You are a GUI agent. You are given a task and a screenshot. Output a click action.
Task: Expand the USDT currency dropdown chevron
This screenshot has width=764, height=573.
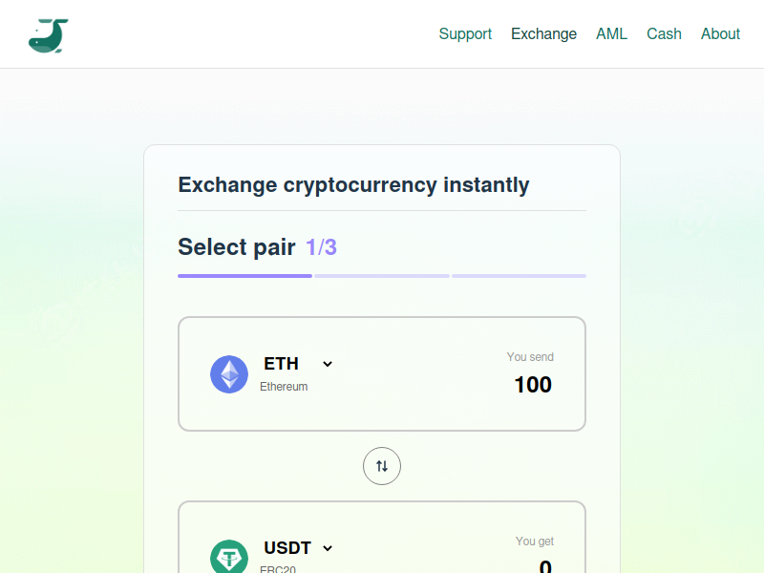coord(328,548)
